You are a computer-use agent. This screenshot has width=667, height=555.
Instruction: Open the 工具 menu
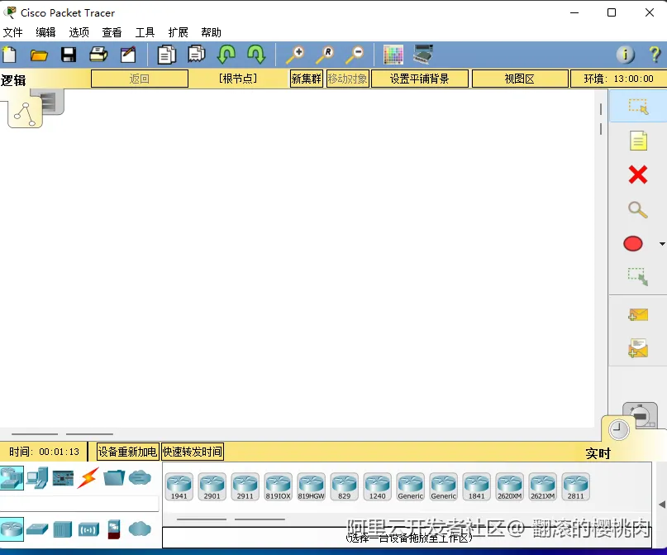(x=145, y=32)
